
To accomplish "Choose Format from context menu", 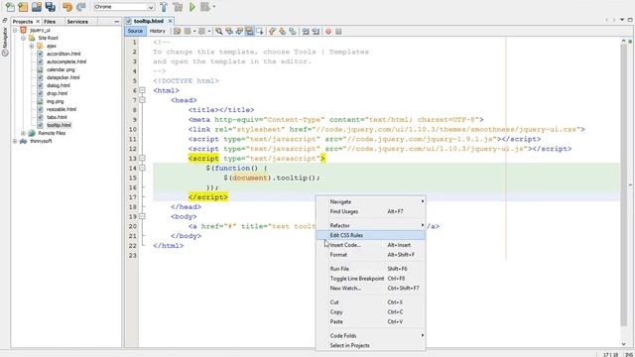I will (370, 255).
